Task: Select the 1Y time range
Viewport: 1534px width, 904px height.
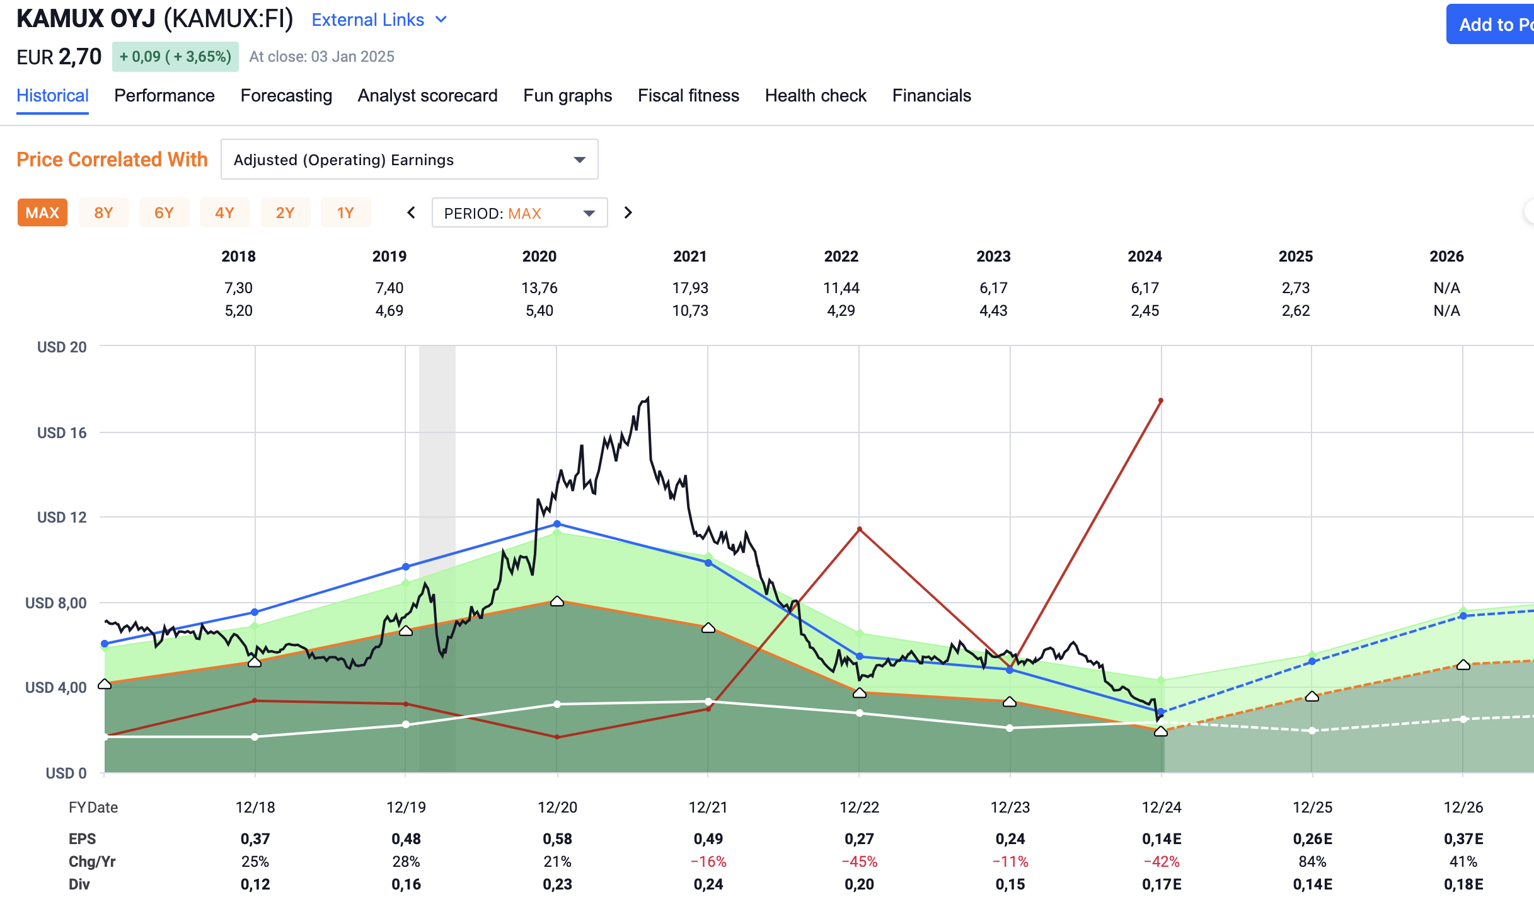Action: pos(345,212)
